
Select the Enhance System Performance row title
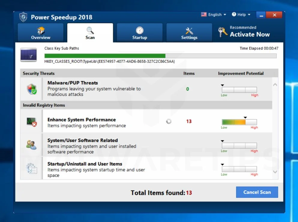[x=82, y=120]
